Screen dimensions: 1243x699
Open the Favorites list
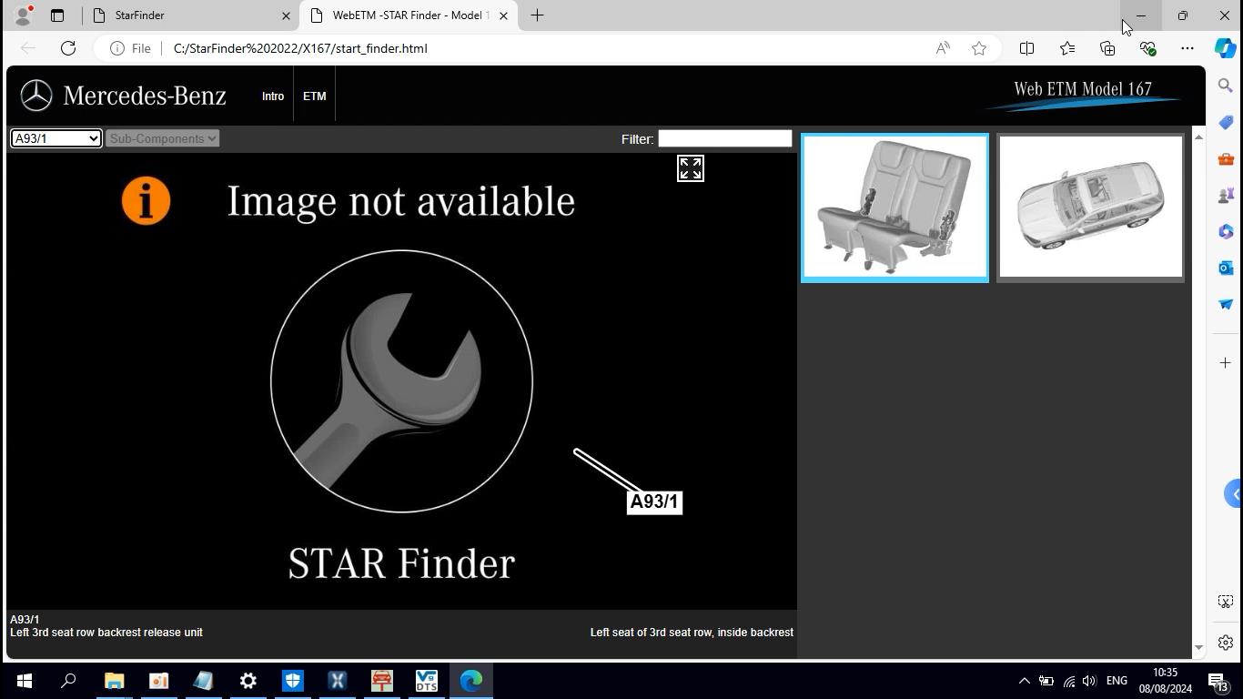1067,48
